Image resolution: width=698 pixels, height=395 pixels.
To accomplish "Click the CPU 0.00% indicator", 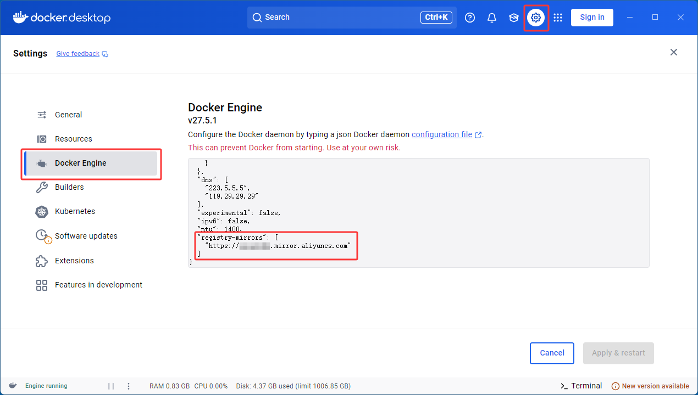I will click(211, 386).
